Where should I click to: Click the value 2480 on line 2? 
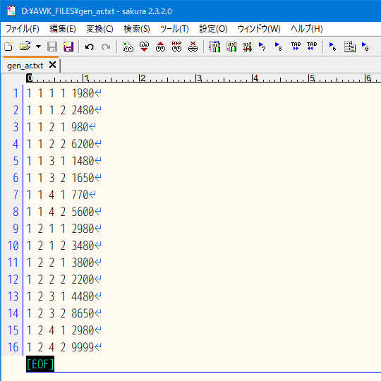pyautogui.click(x=83, y=110)
